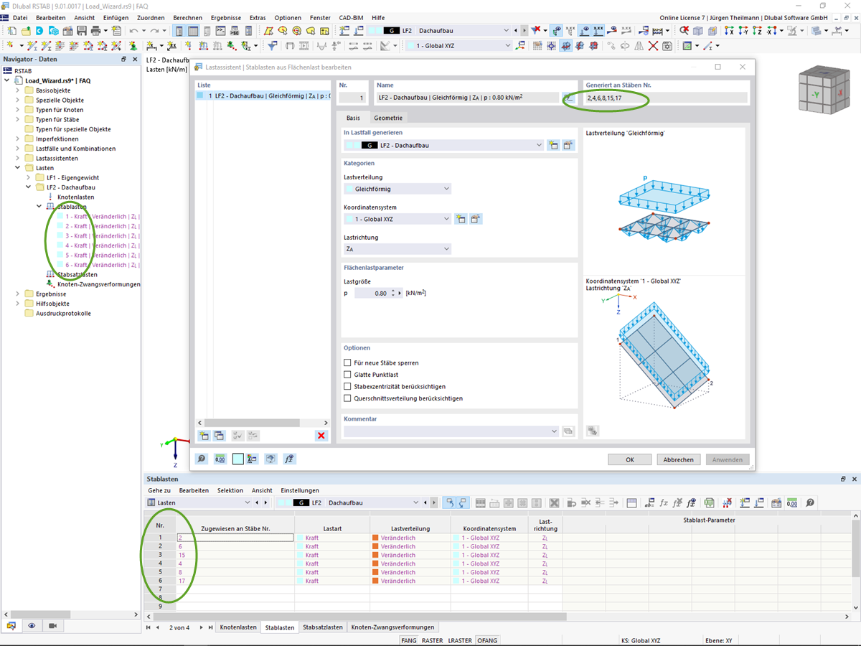Select '2 - Kraft' Stablast in navigator
The height and width of the screenshot is (646, 861).
(98, 226)
